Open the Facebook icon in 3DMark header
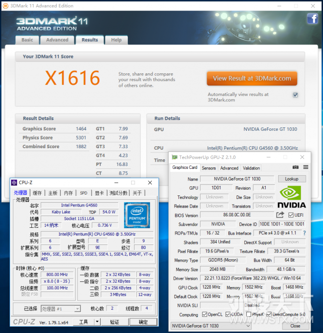Viewport: 323px width, 333px height. pos(312,18)
